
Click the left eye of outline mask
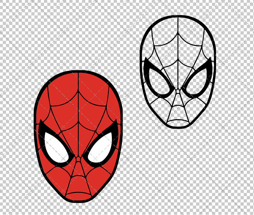pyautogui.click(x=159, y=81)
